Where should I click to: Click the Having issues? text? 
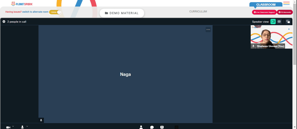(x=13, y=12)
